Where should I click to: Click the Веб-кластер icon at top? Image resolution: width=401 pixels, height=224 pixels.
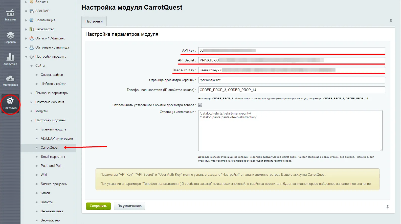click(x=32, y=29)
